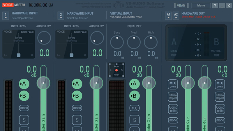Click the Intellipan handle in input 2 panel
Viewport: 233px width, 131px height.
pos(71,55)
